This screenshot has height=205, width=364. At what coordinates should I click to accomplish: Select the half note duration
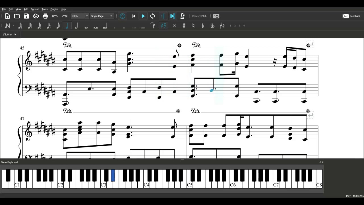(76, 26)
